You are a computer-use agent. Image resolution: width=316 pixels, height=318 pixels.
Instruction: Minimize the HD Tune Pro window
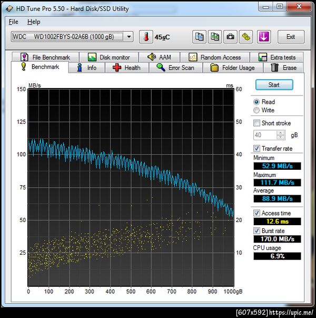266,7
